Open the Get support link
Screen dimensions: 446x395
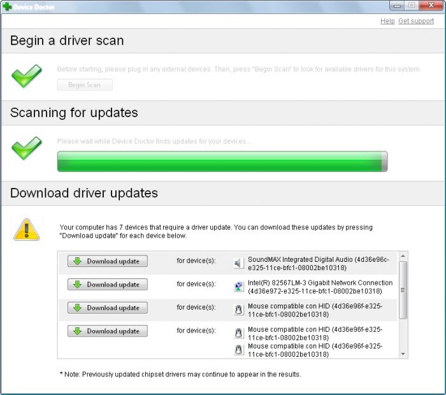pyautogui.click(x=416, y=21)
